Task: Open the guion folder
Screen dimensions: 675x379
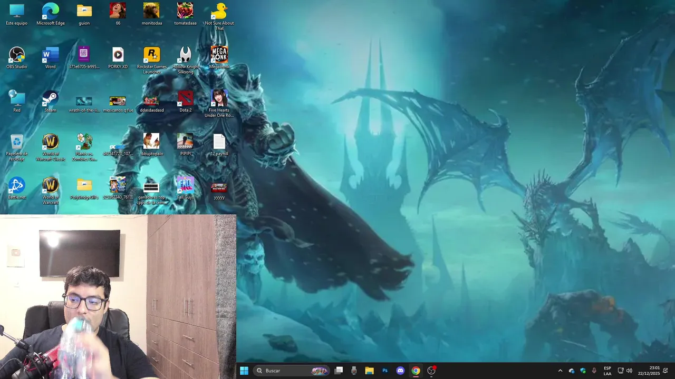Action: (84, 14)
